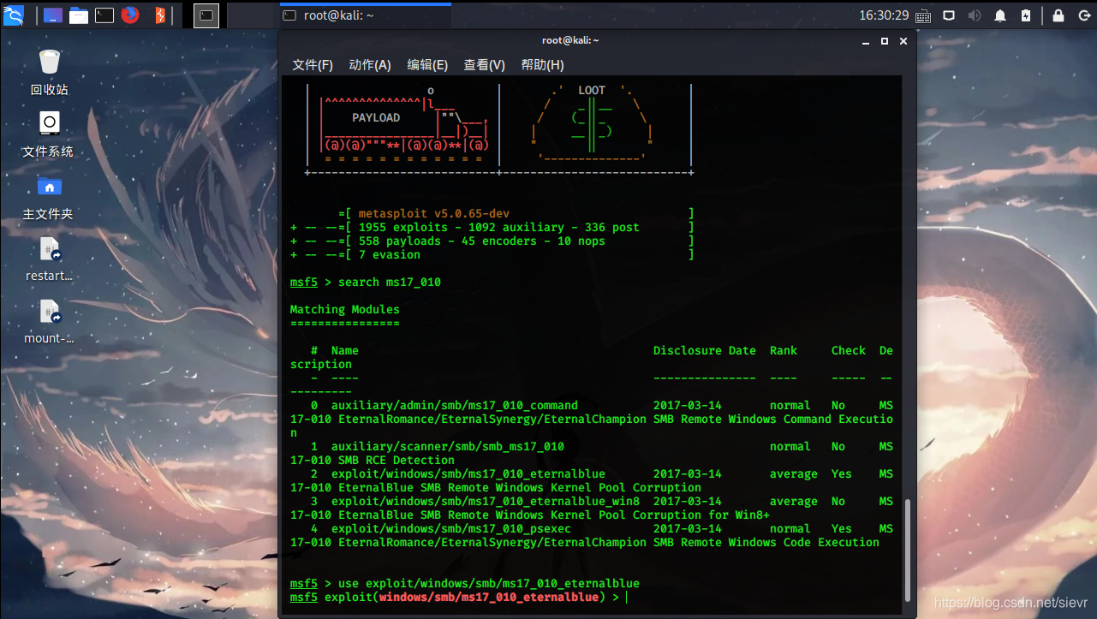Maximize the root@kali terminal window
Screen dimensions: 1097x619
pos(885,40)
